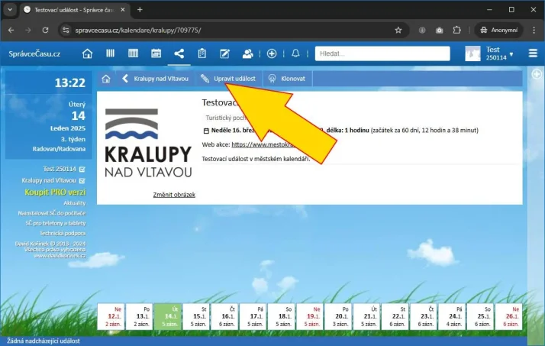Open the hamburger menu at top right
545x346 pixels.
point(532,53)
